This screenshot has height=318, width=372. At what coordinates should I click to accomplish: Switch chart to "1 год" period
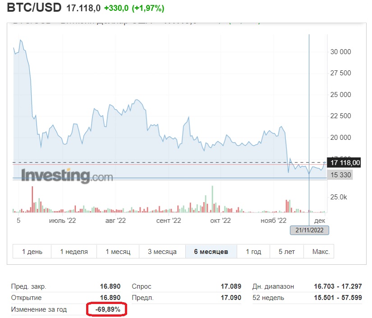pyautogui.click(x=253, y=252)
